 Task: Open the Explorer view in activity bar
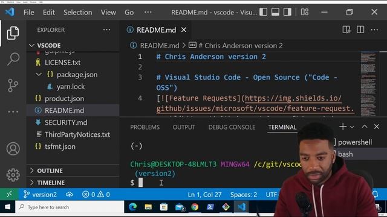(x=13, y=33)
